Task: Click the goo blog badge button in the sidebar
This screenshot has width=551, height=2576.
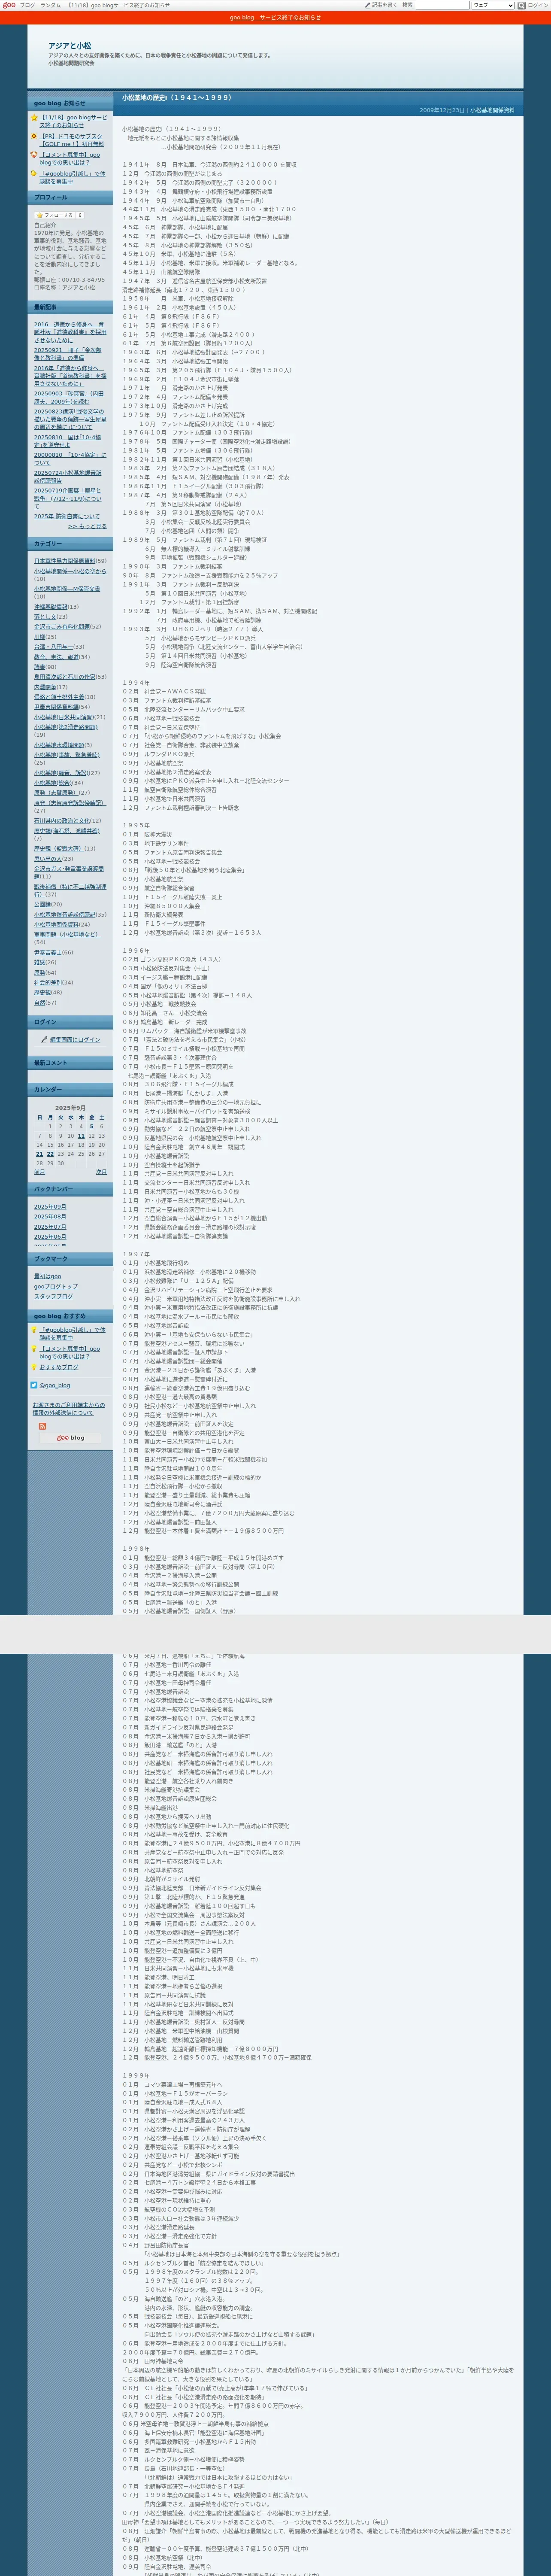Action: click(70, 1438)
